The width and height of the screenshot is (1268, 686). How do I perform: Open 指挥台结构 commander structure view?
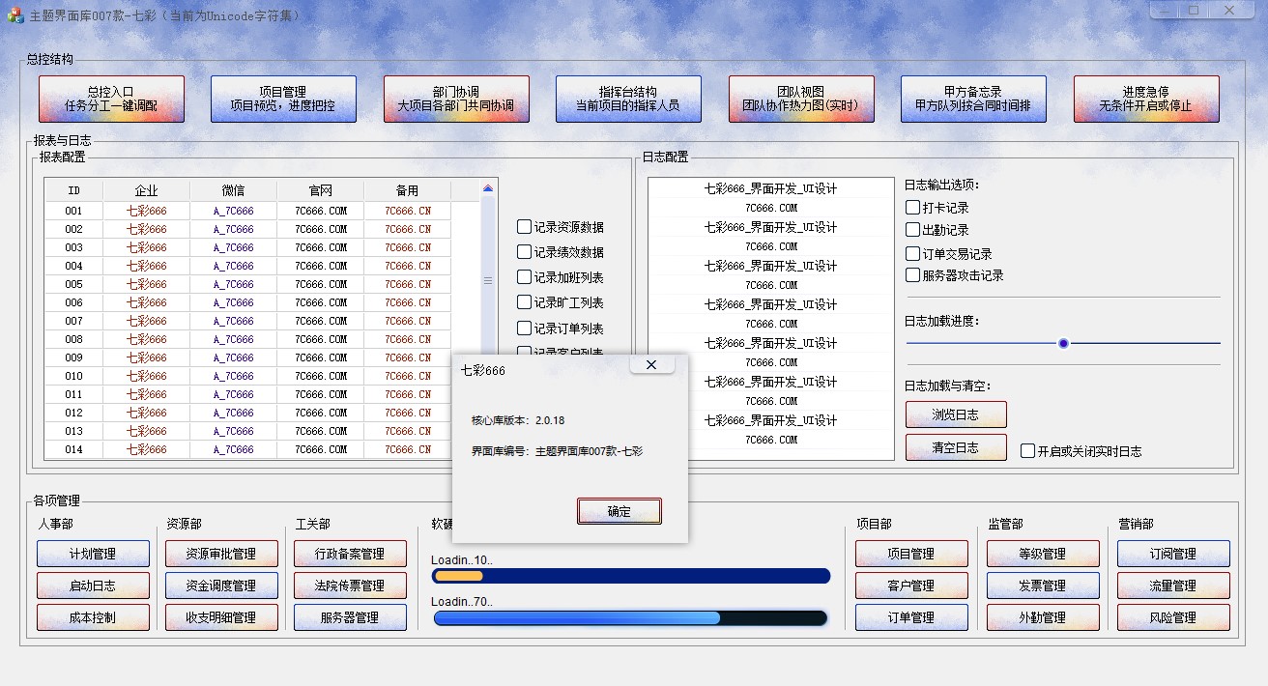[628, 98]
